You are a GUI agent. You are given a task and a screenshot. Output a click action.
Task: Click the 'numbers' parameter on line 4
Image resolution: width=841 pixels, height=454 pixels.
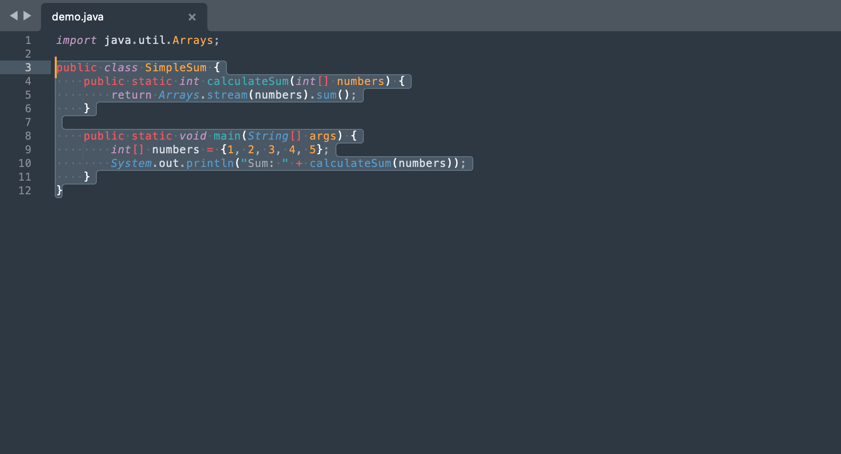pos(360,81)
